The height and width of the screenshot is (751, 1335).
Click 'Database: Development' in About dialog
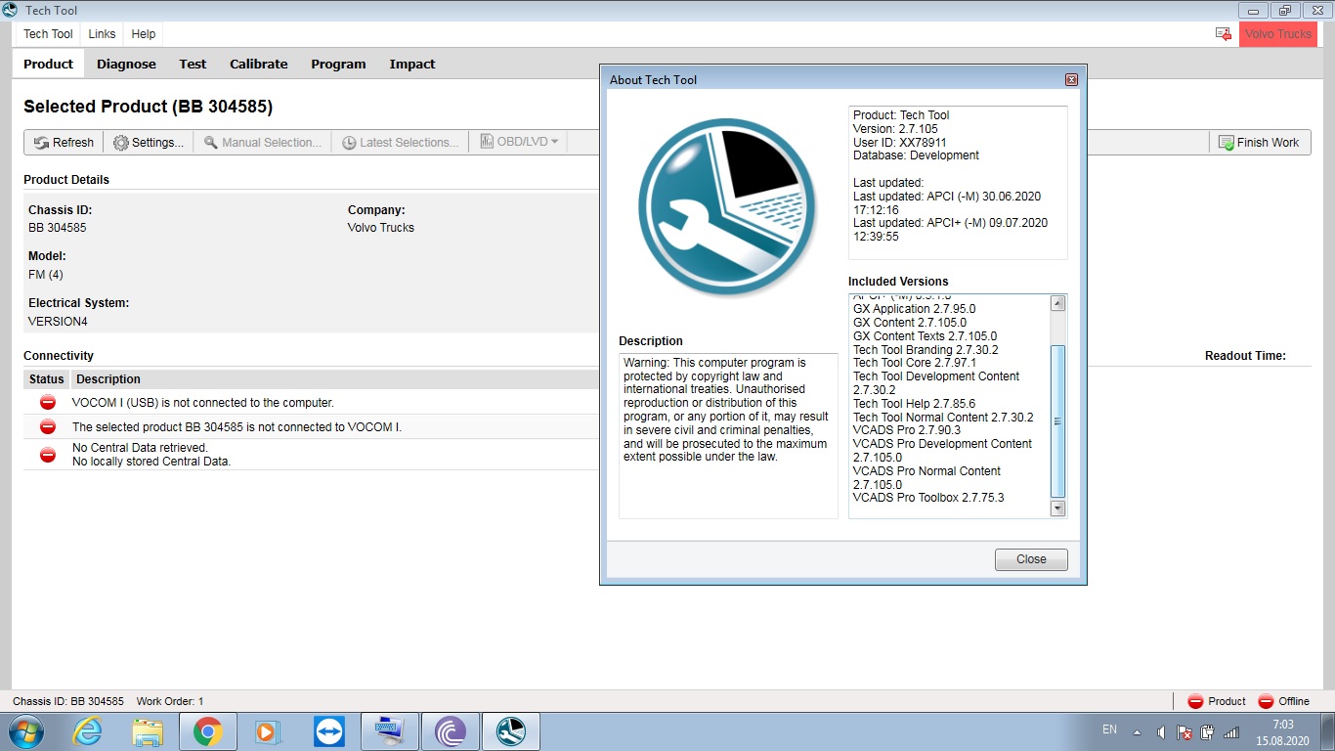[916, 155]
